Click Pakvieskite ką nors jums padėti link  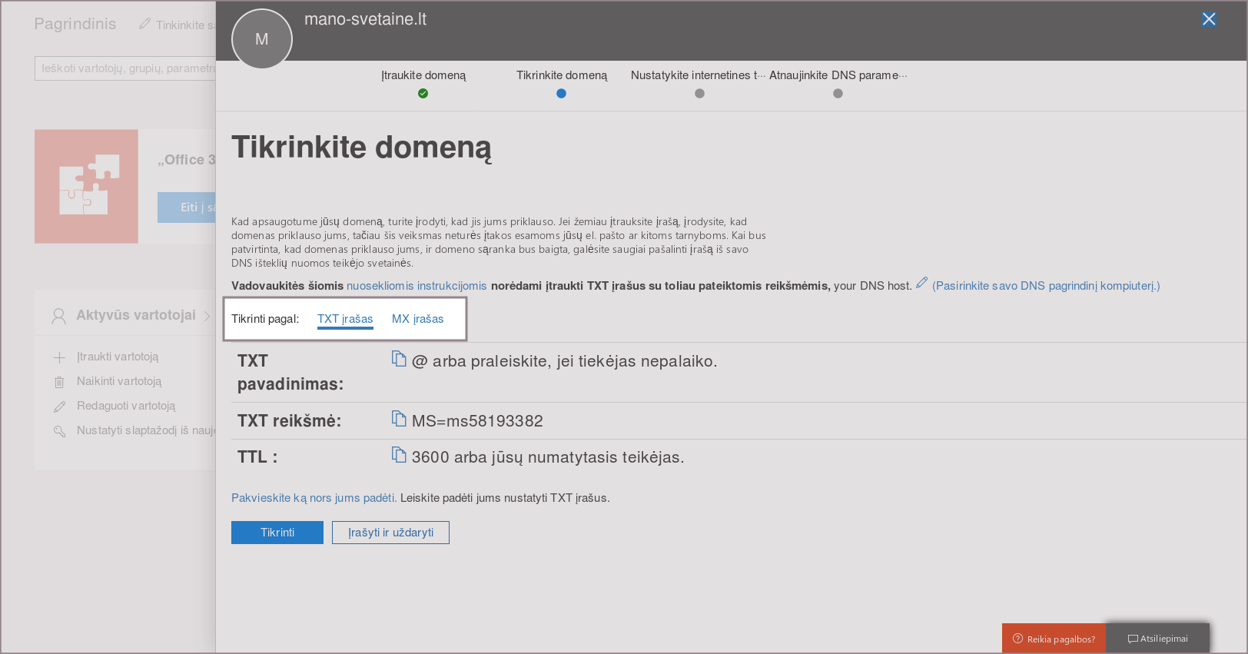click(314, 498)
